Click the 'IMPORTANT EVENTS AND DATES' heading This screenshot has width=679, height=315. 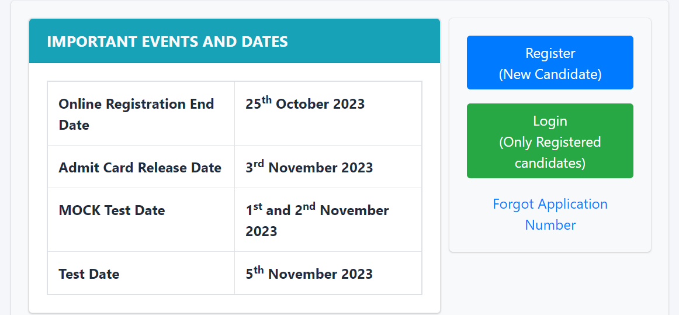coord(167,41)
